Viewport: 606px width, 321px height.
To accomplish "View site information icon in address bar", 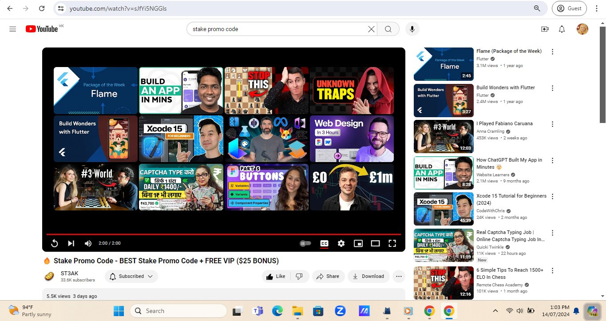I will tap(61, 8).
